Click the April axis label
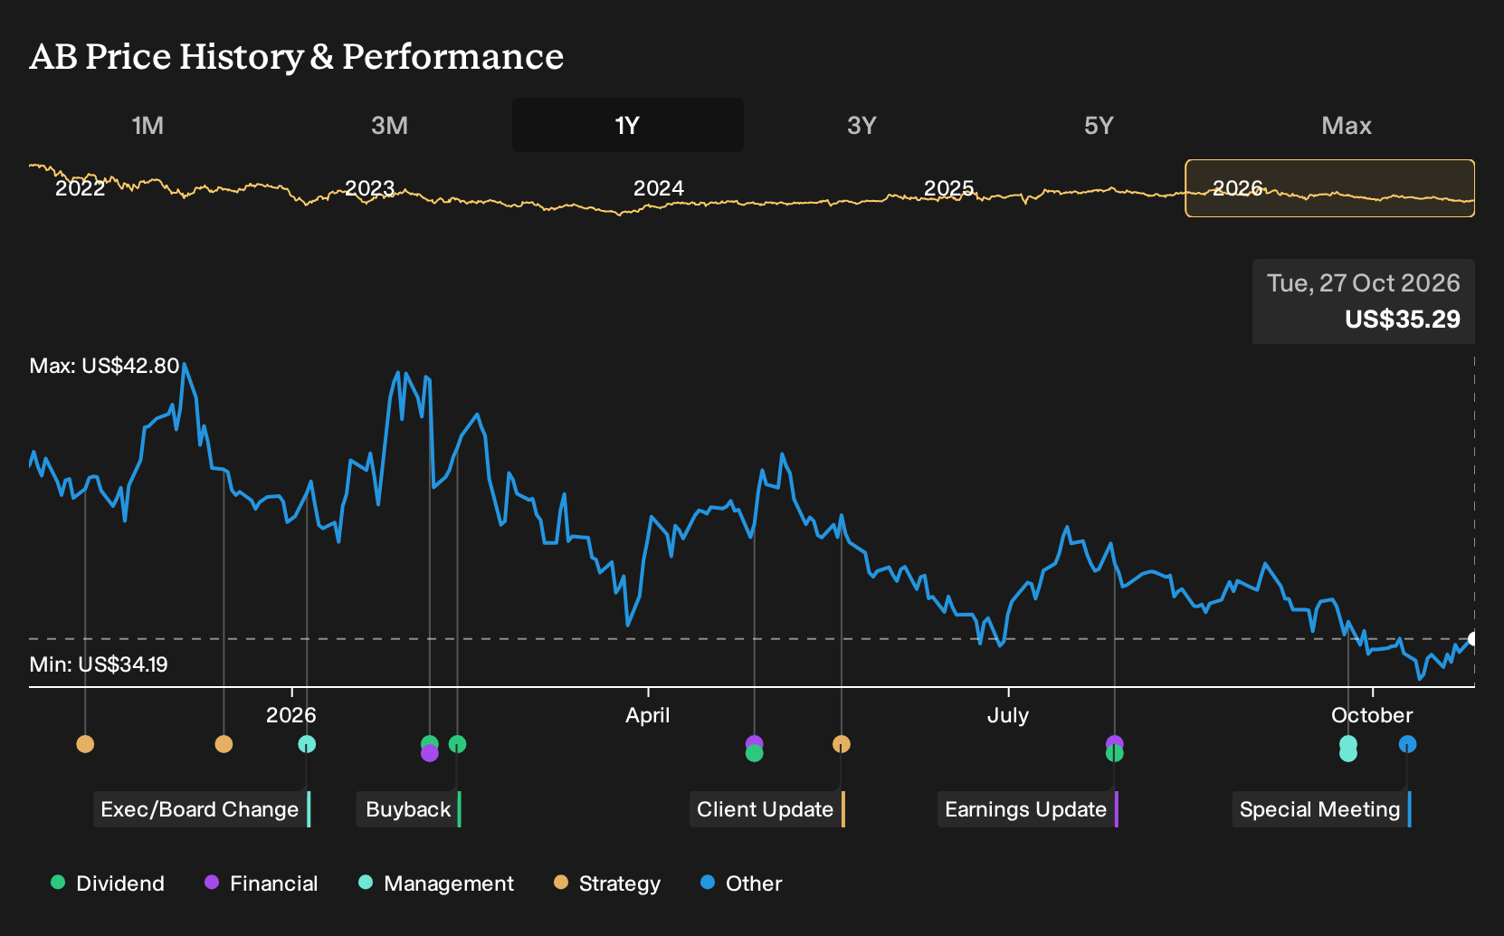 point(648,715)
